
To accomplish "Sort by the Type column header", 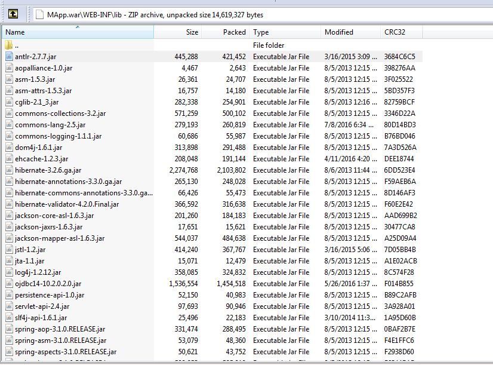I will coord(285,32).
